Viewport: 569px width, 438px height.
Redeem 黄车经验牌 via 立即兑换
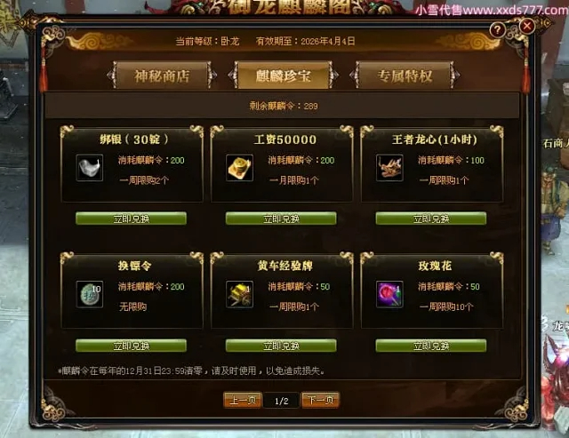coord(281,346)
